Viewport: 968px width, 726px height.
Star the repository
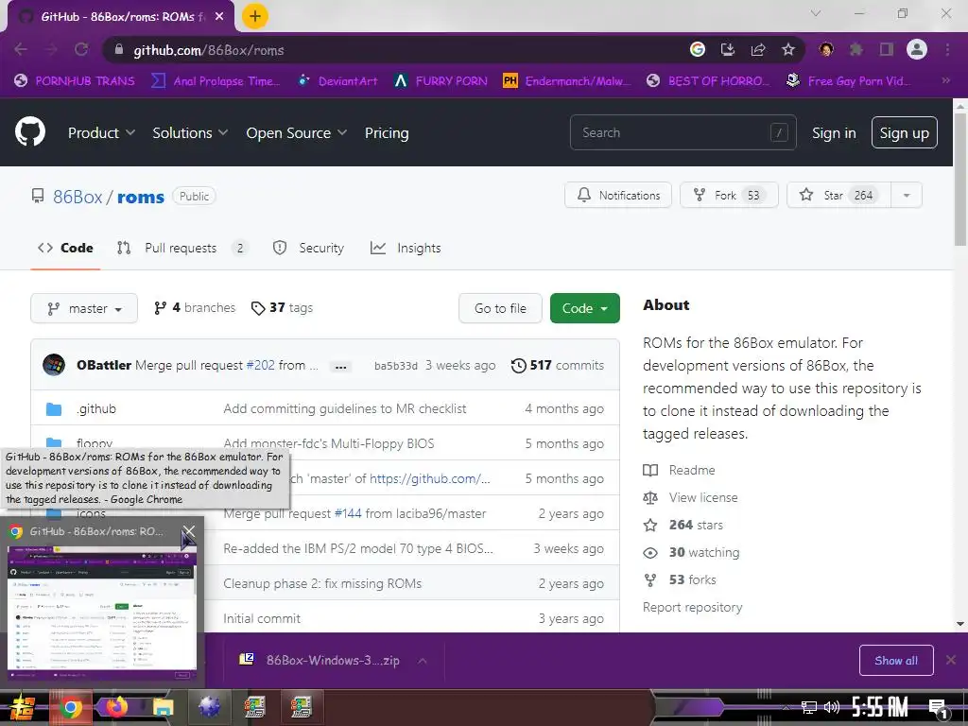click(838, 195)
